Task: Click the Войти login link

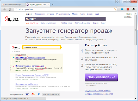Action: (x=129, y=14)
